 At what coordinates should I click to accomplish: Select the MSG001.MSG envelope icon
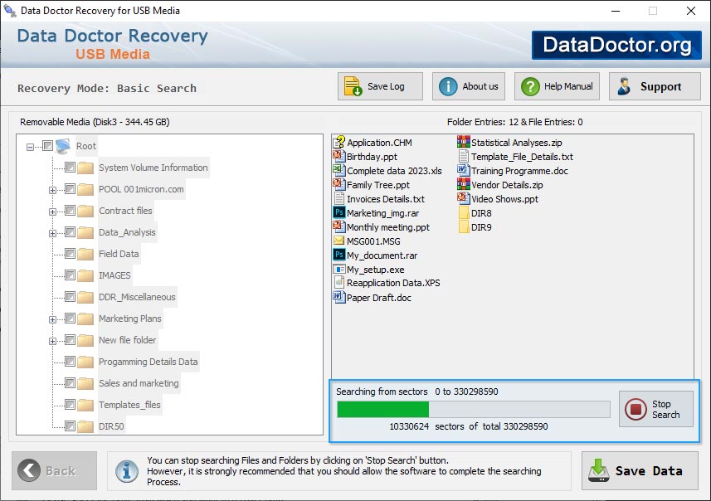(x=339, y=241)
